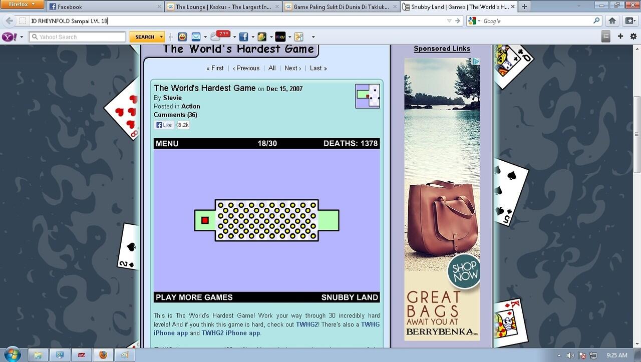Viewport: 641px width, 362px height.
Task: Switch to The Lounge | Kaskus tab
Action: (x=223, y=7)
